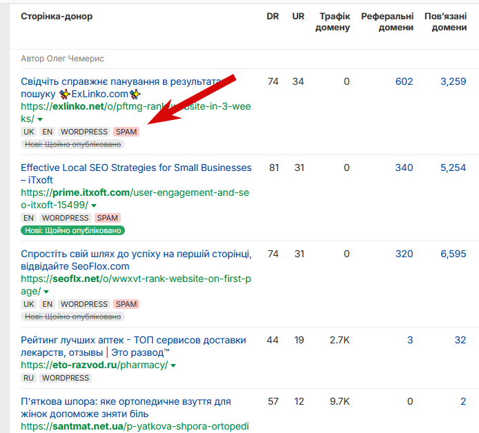Click WORDPRESS tag in seoflx row
Screen dimensions: 479x433
point(84,304)
